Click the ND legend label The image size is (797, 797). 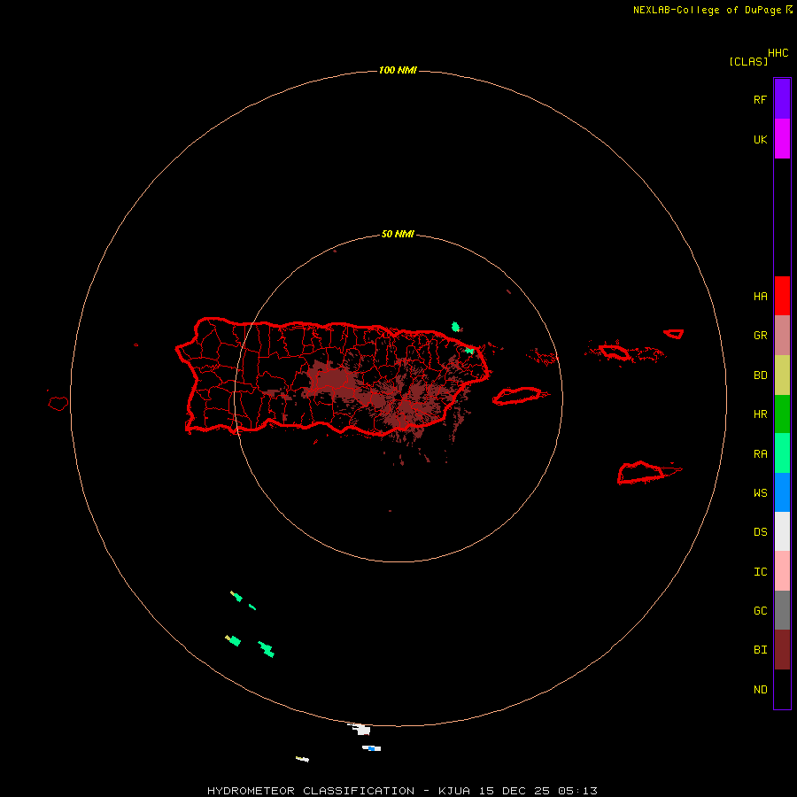point(760,690)
